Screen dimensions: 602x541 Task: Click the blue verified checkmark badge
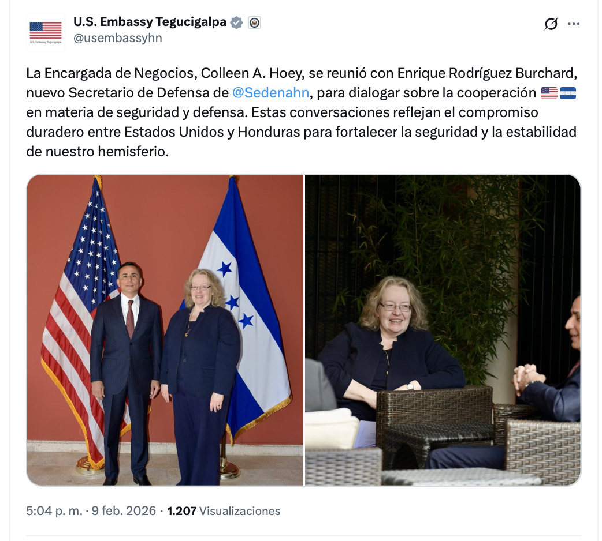236,22
